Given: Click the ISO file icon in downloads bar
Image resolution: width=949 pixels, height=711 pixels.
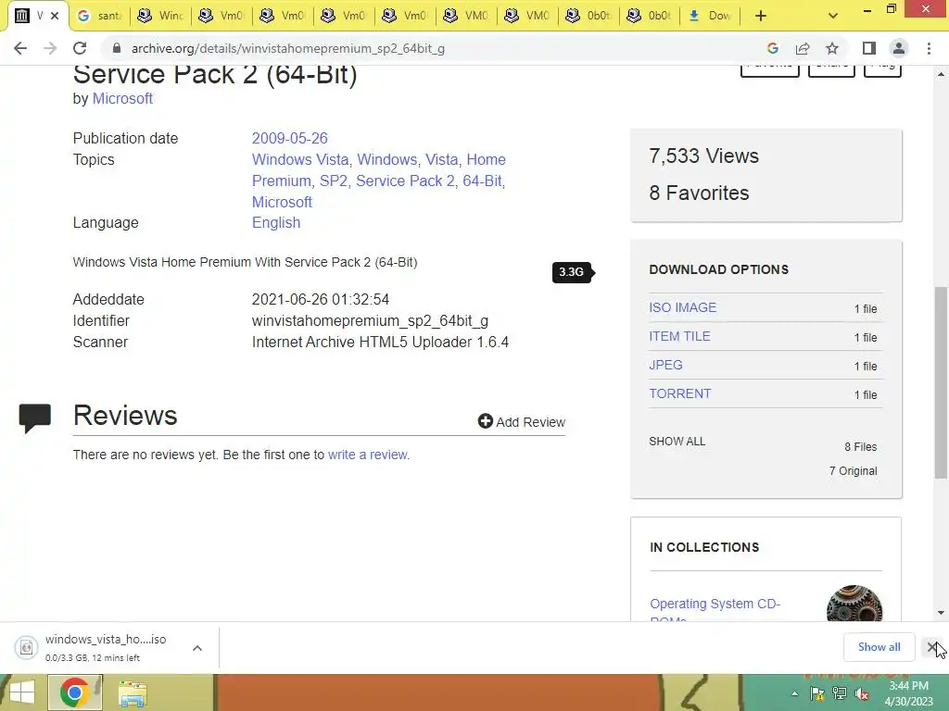Looking at the screenshot, I should point(27,647).
